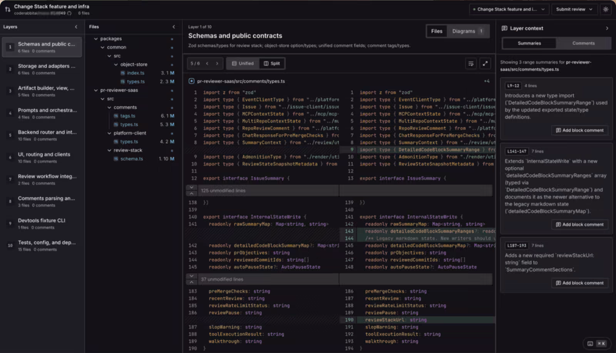616x353 pixels.
Task: Switch to Comments tab
Action: click(583, 43)
